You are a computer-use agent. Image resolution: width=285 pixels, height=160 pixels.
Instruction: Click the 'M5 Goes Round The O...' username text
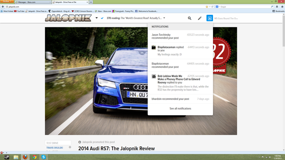226,18
